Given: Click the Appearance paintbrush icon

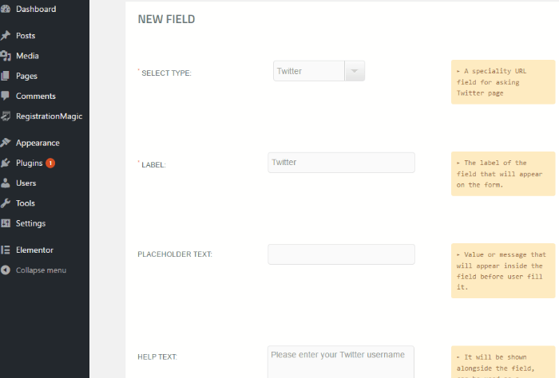Looking at the screenshot, I should [6, 143].
